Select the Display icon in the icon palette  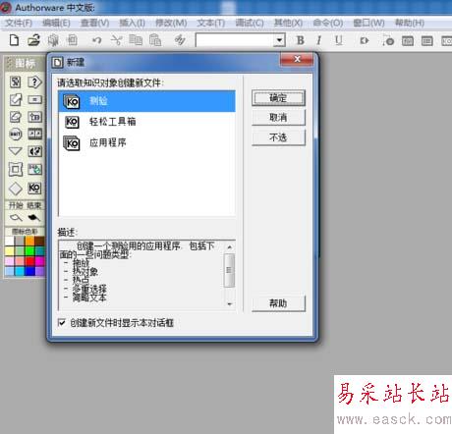point(15,81)
